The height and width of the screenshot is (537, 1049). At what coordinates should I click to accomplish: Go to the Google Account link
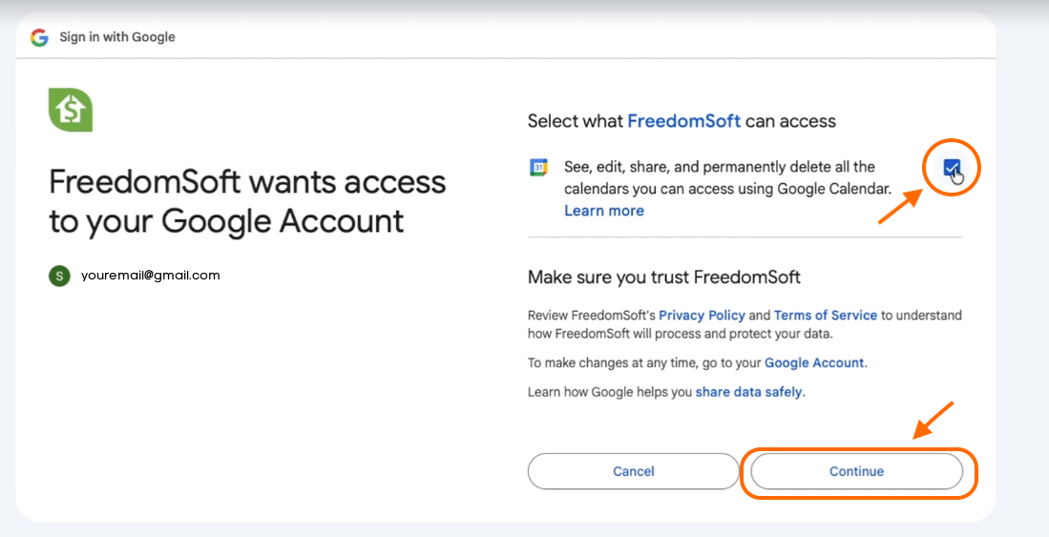814,362
